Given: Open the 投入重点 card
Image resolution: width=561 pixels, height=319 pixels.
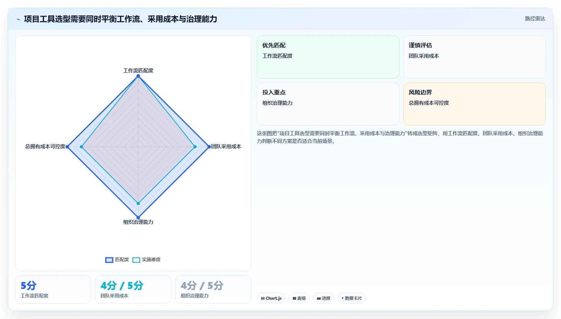Looking at the screenshot, I should coord(328,104).
